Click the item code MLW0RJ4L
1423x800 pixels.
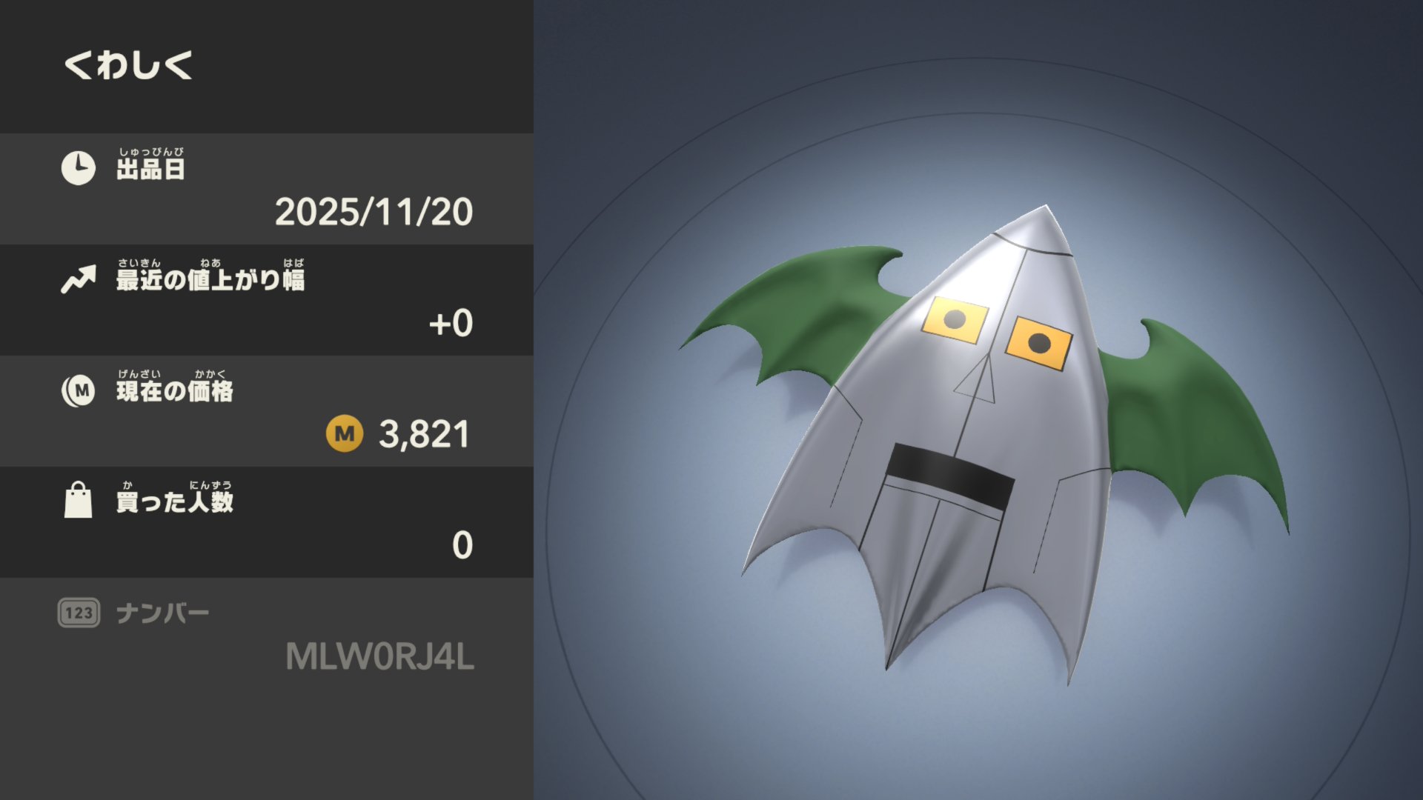(x=379, y=657)
